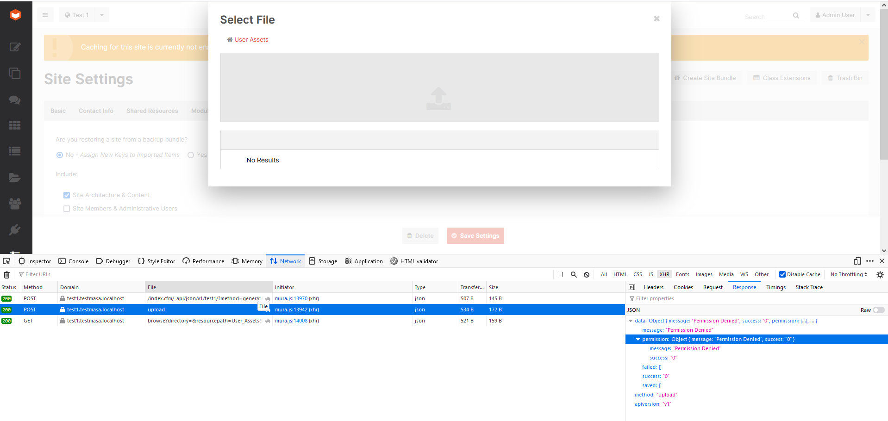Check Site Members & Administrative Users checkbox
This screenshot has width=888, height=421.
click(67, 209)
